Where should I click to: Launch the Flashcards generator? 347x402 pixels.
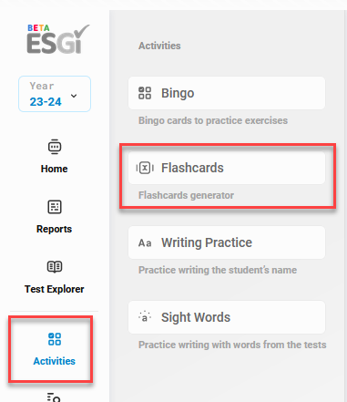coord(227,168)
